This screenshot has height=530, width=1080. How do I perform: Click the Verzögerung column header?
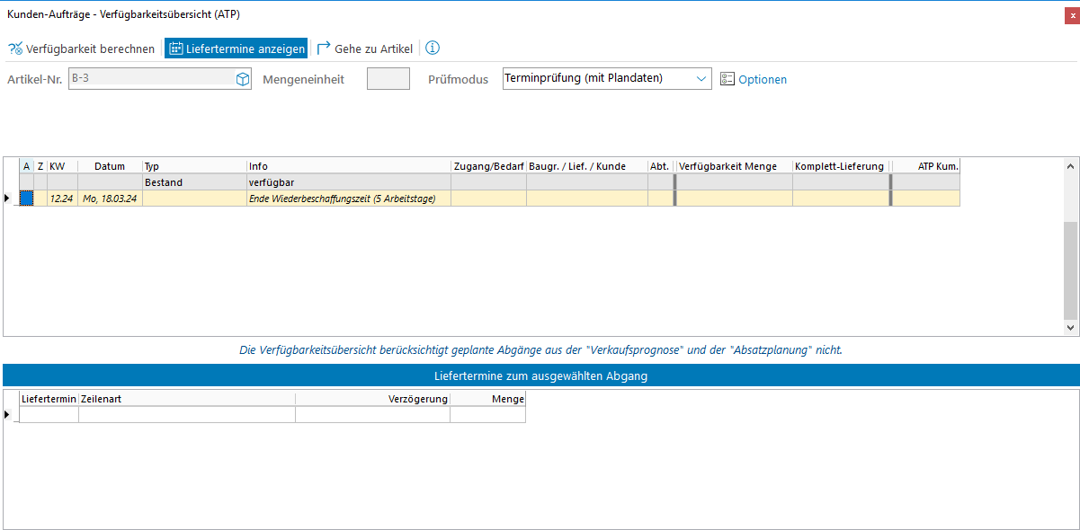click(x=372, y=398)
